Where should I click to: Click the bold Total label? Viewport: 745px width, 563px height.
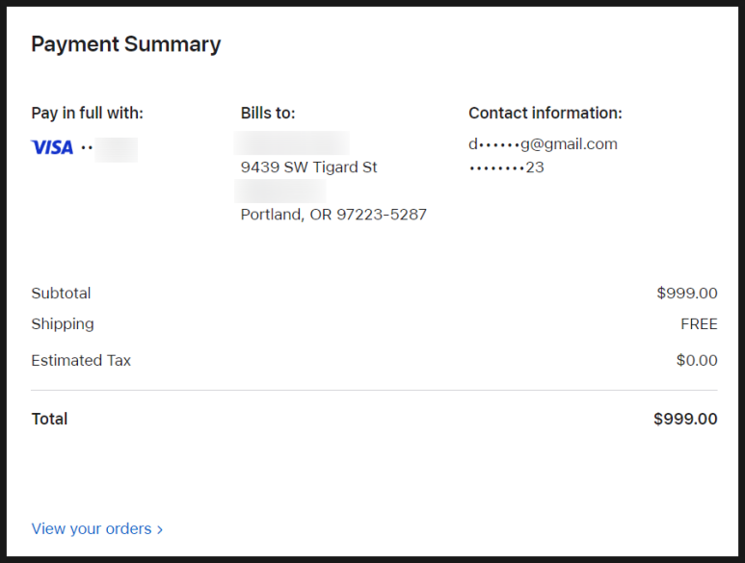coord(49,419)
